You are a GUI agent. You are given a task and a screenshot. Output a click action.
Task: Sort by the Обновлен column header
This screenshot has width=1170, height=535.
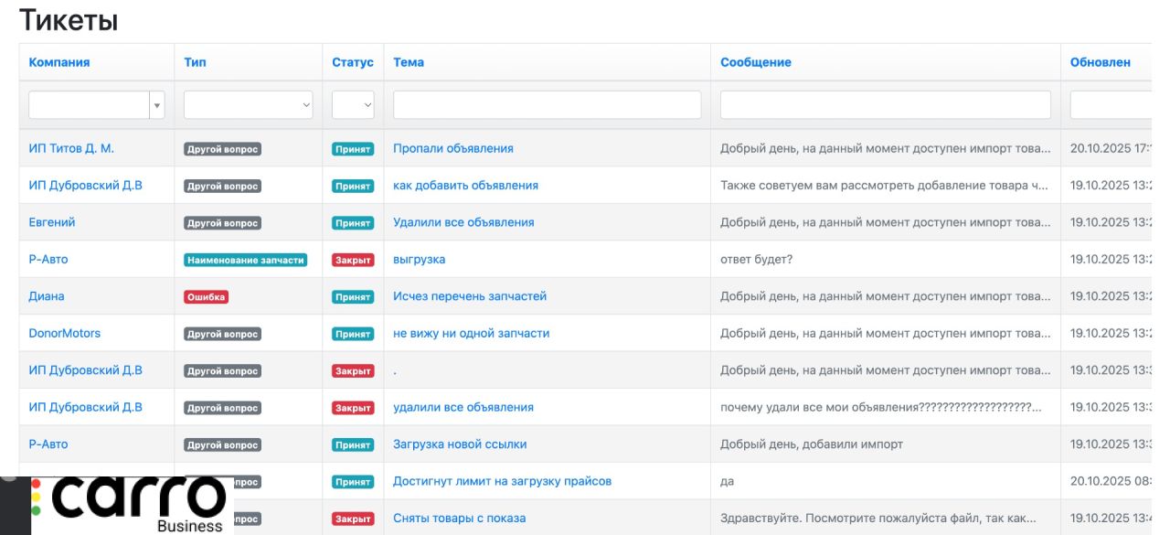click(x=1100, y=62)
